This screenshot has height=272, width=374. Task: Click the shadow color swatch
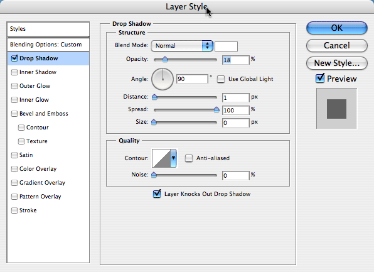226,46
